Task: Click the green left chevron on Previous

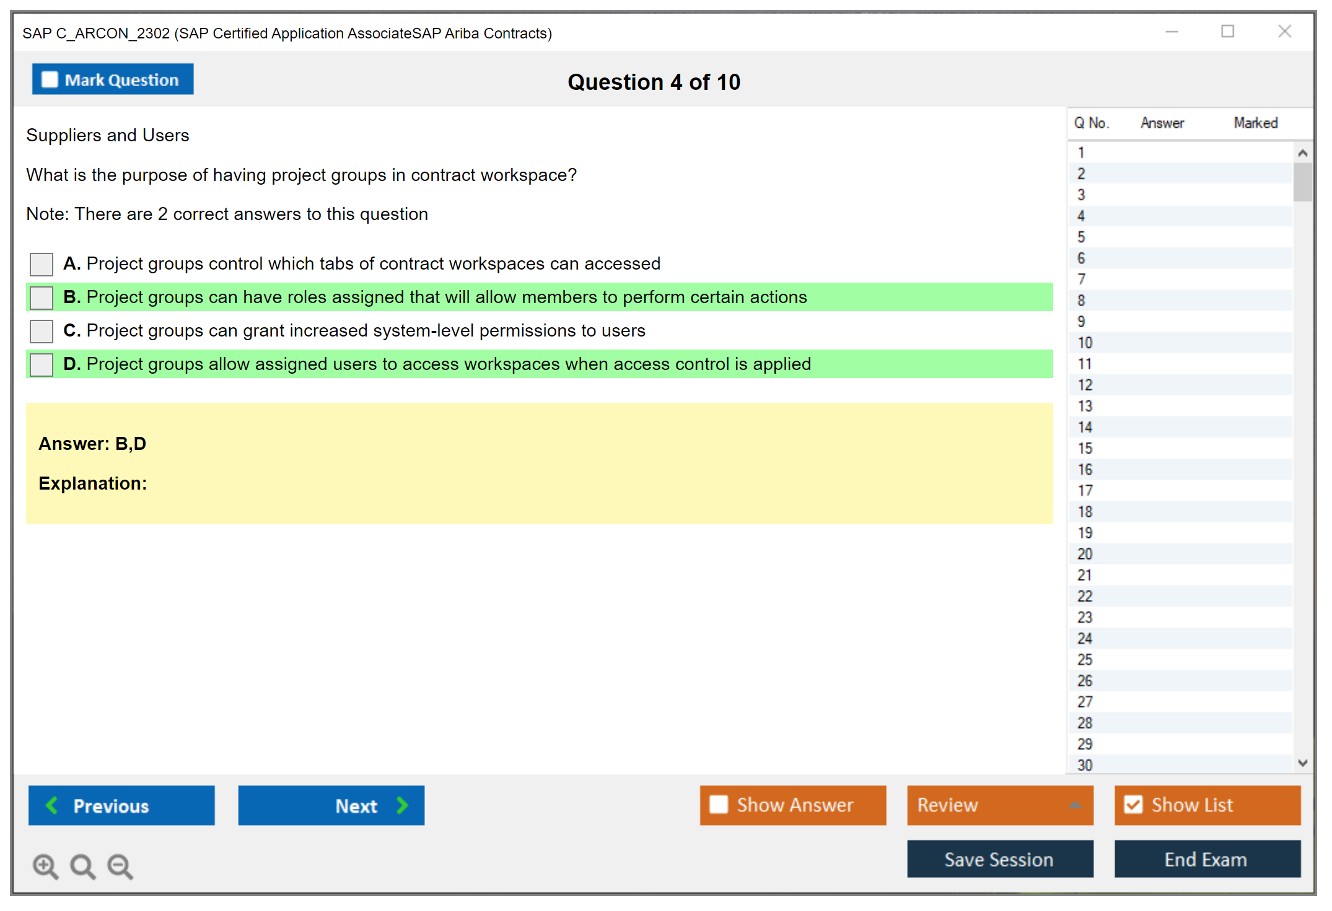Action: click(52, 805)
